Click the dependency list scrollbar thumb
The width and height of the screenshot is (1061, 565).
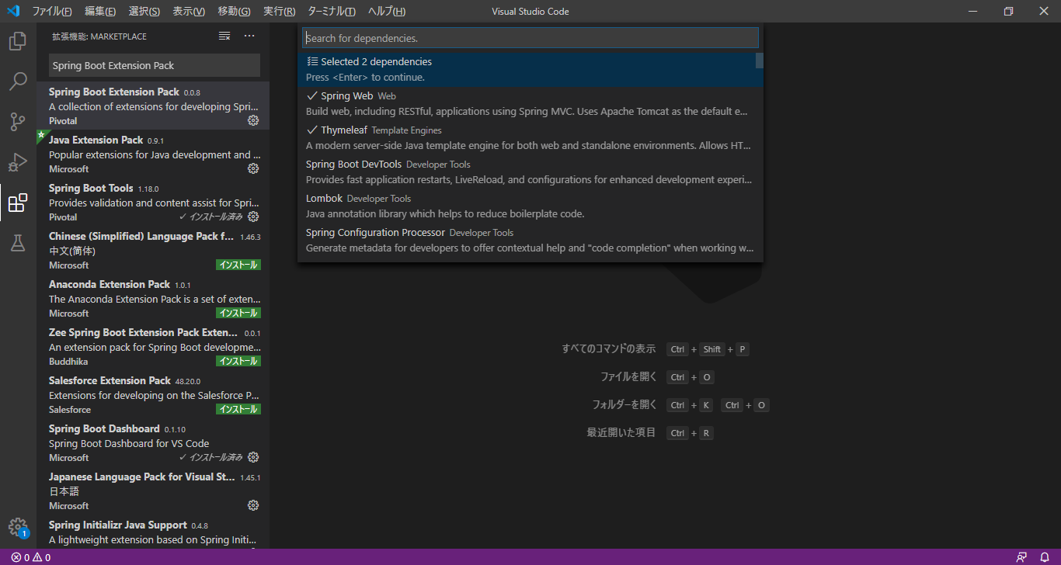(x=760, y=61)
